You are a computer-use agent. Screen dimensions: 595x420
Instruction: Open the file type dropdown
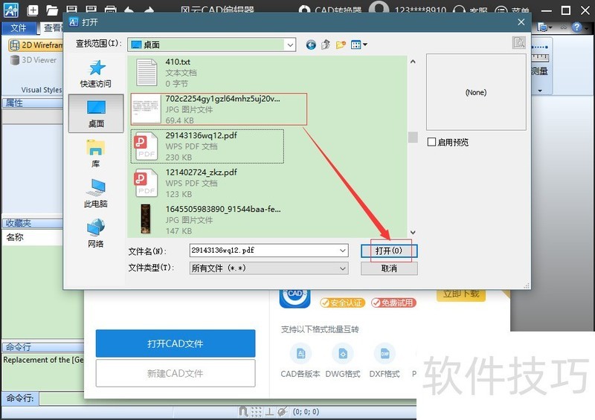pyautogui.click(x=342, y=268)
